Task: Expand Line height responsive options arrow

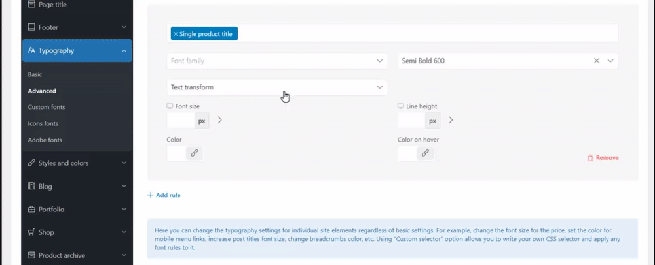Action: coord(451,120)
